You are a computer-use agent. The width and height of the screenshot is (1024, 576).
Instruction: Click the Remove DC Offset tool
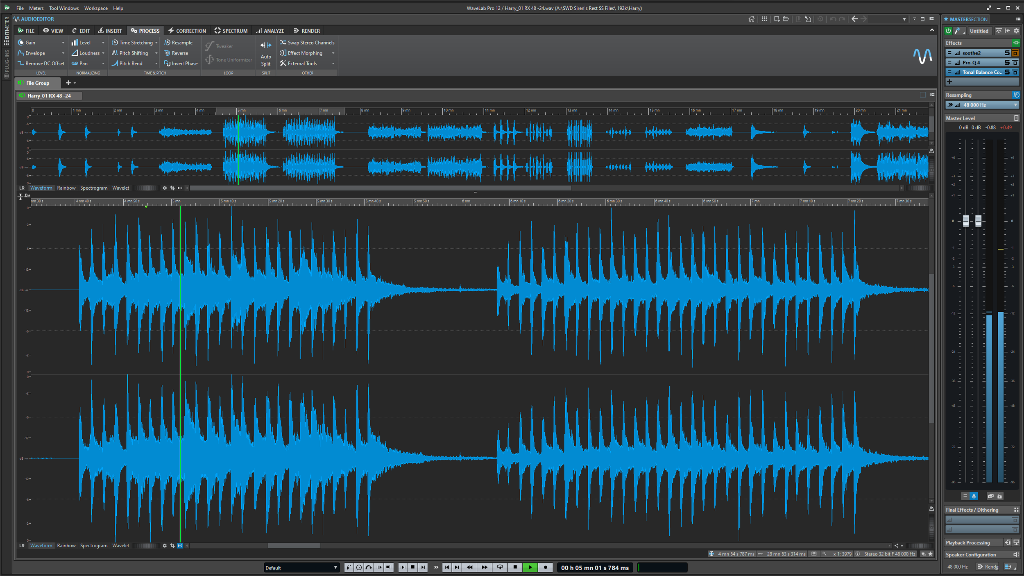(x=41, y=63)
